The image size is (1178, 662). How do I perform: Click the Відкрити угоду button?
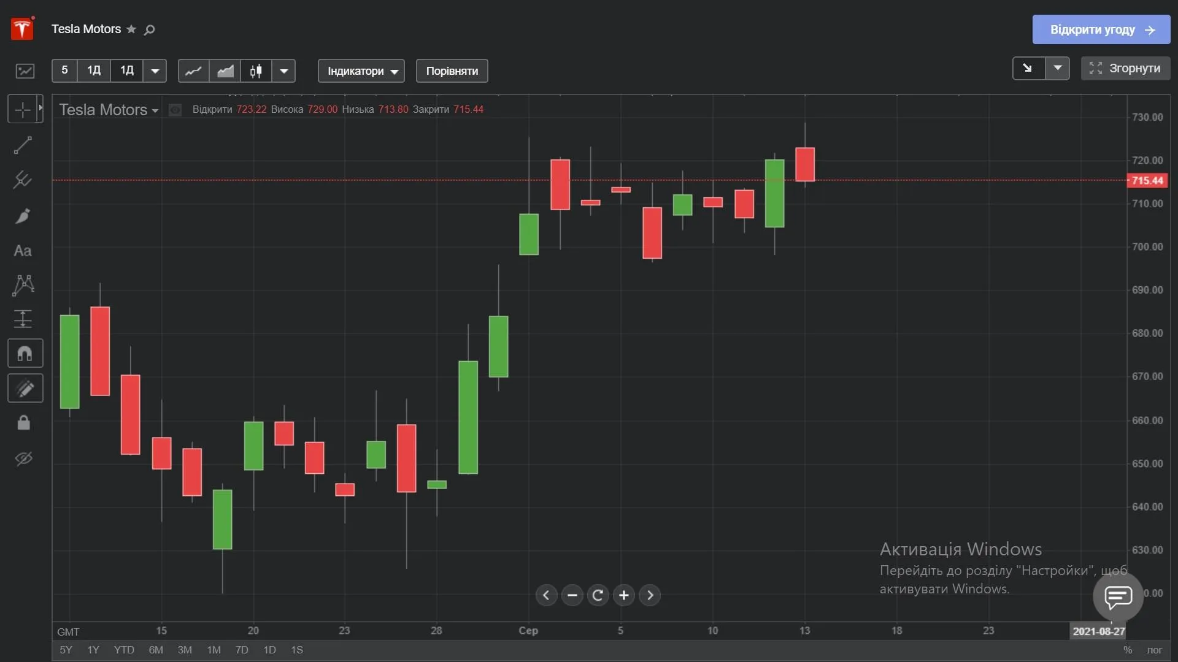pyautogui.click(x=1101, y=29)
